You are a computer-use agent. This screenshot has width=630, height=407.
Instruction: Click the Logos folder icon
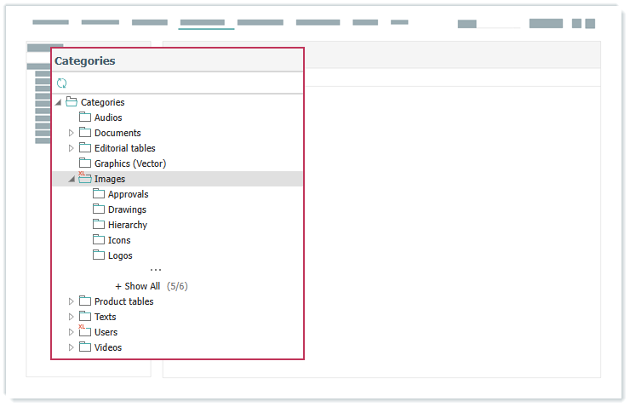tap(99, 255)
